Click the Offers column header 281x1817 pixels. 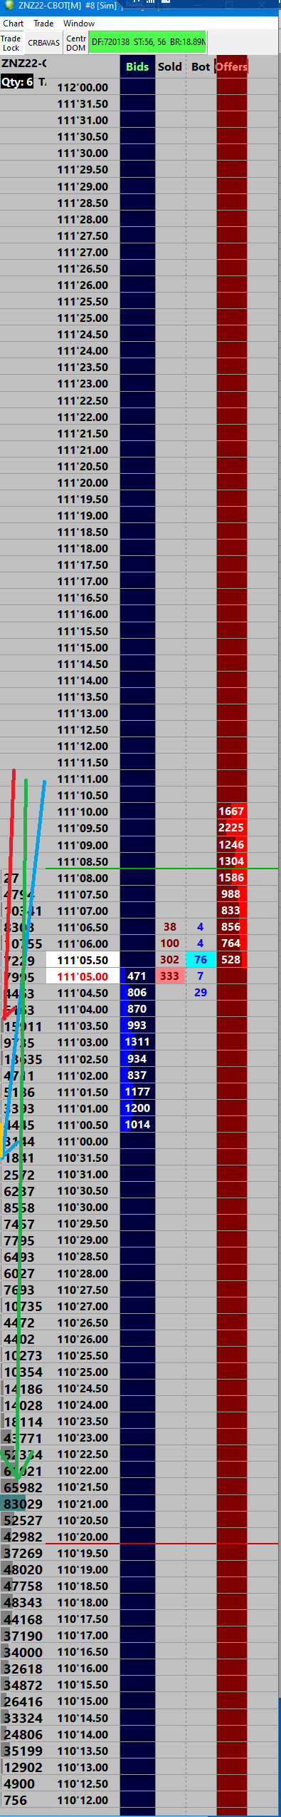(x=232, y=66)
